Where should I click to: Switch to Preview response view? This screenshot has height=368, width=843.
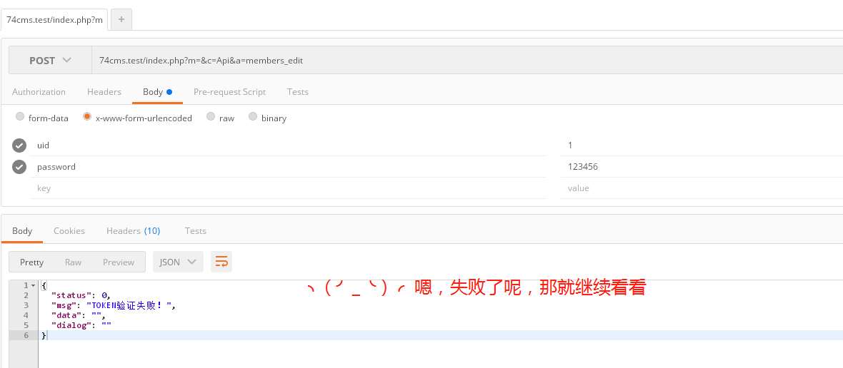[119, 262]
